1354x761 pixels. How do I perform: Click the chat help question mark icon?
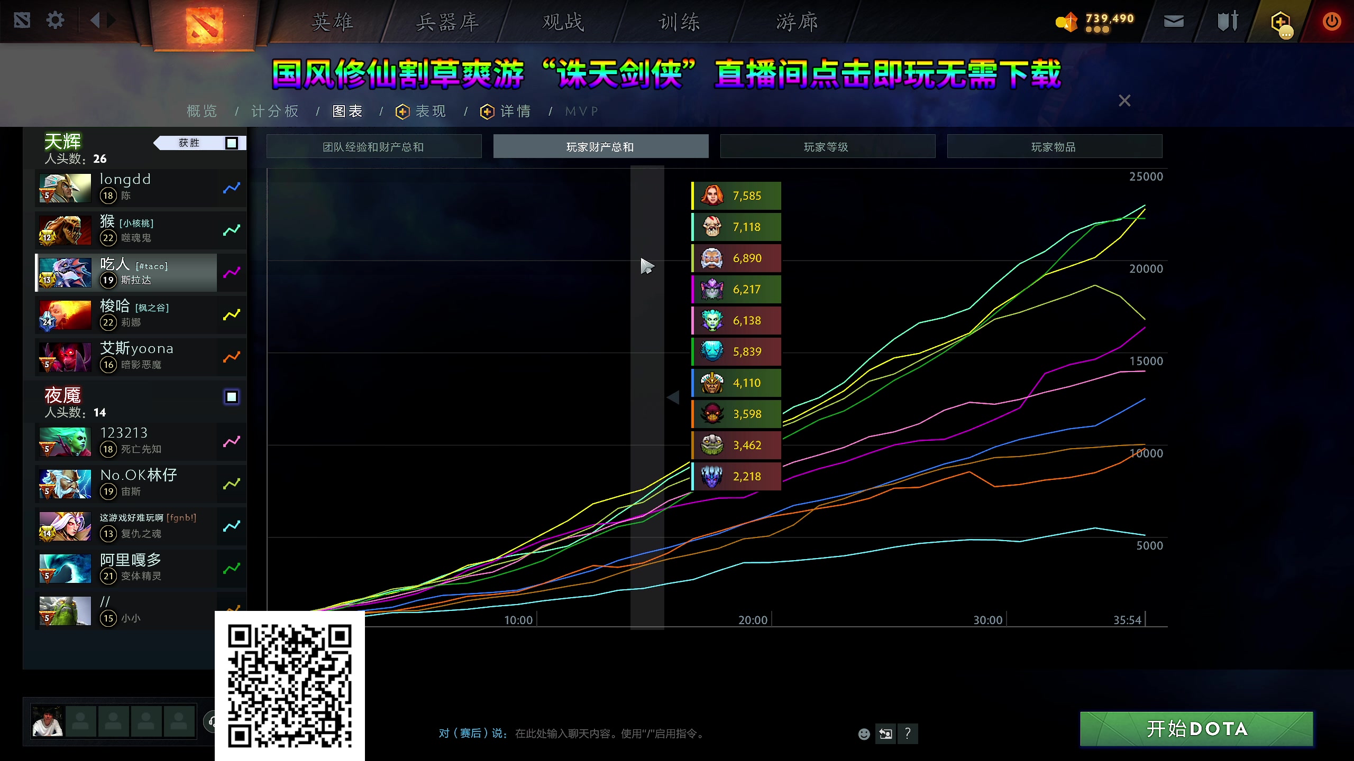coord(908,734)
